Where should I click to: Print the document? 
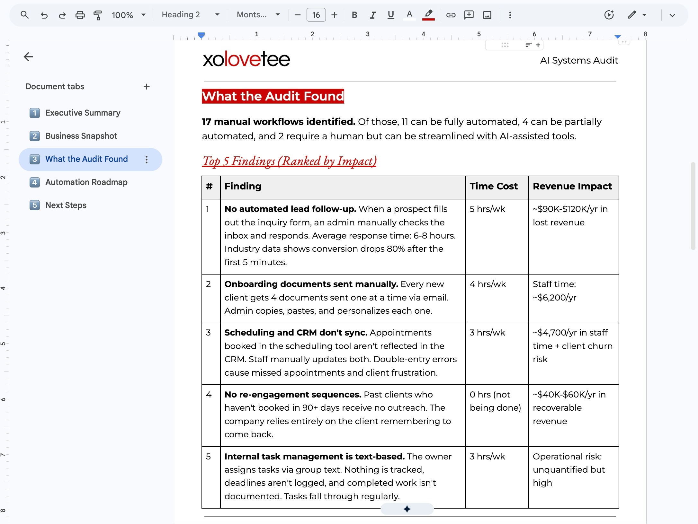pos(80,15)
